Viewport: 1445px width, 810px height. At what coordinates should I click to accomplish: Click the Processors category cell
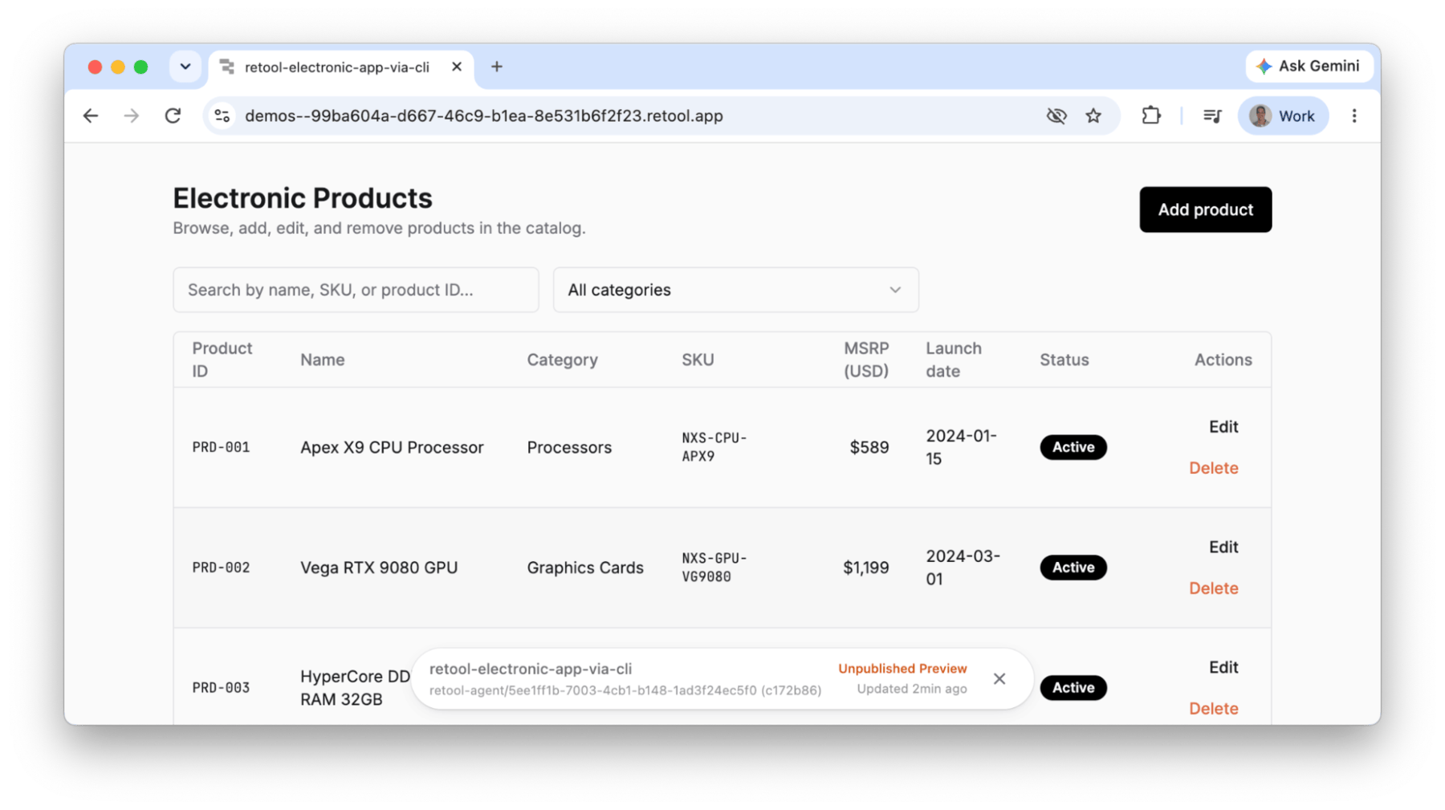click(569, 447)
